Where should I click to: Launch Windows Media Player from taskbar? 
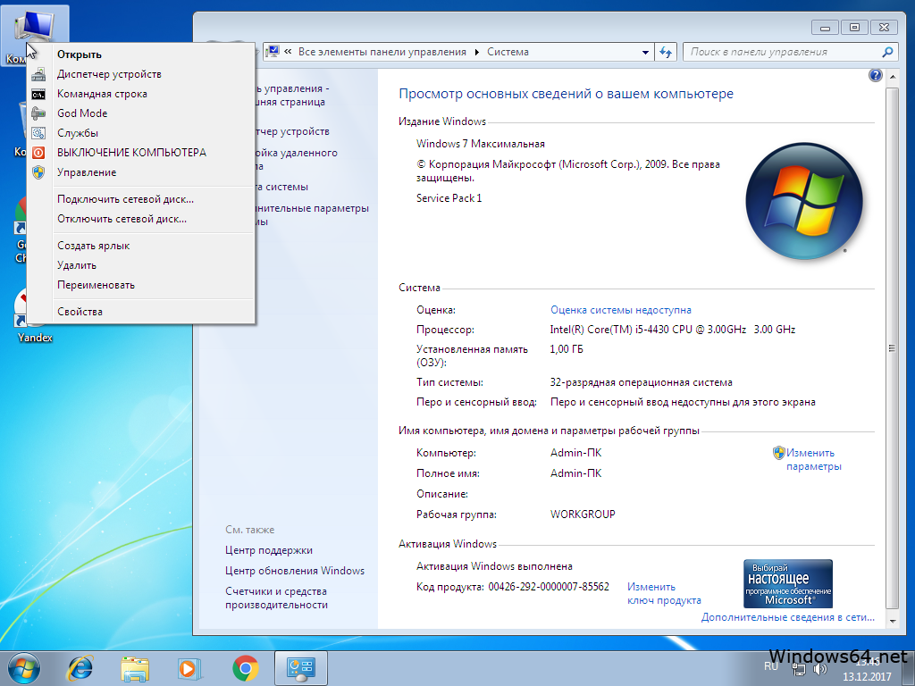click(x=189, y=668)
